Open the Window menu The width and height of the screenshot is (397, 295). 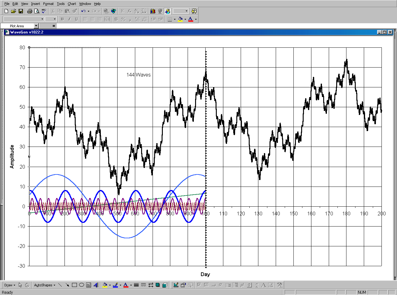[x=85, y=4]
